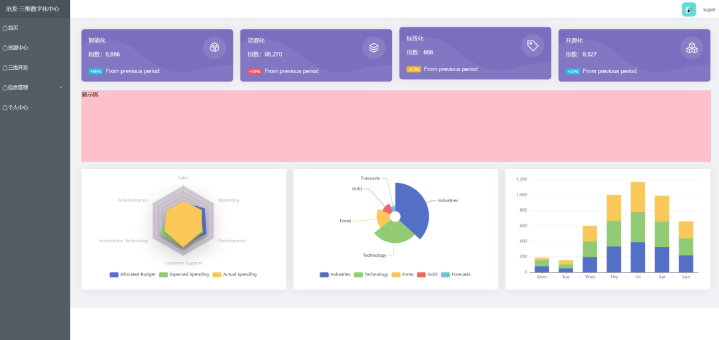Toggle Forecasts legend in pie chart
This screenshot has height=340, width=719.
click(456, 275)
